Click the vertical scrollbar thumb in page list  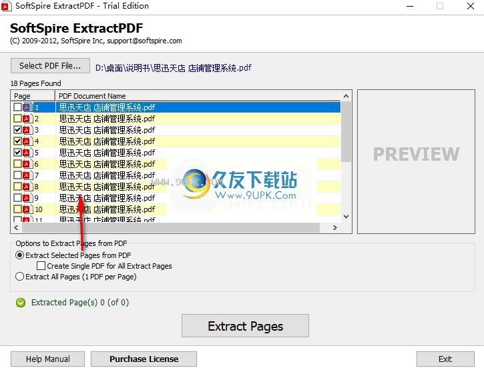(x=346, y=131)
